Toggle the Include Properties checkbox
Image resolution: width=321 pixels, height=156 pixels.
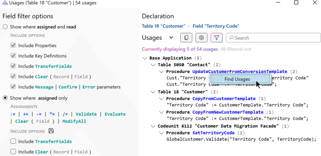click(x=13, y=45)
